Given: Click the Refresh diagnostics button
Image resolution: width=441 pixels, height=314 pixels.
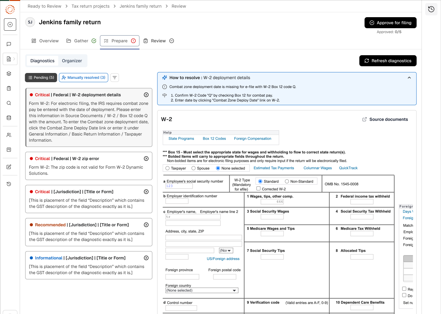Looking at the screenshot, I should tap(388, 61).
